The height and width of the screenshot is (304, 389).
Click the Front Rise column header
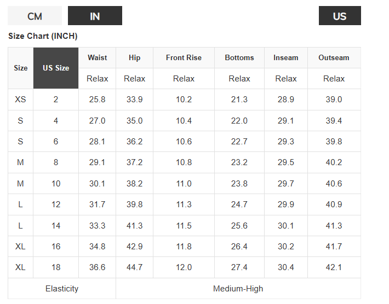[184, 57]
